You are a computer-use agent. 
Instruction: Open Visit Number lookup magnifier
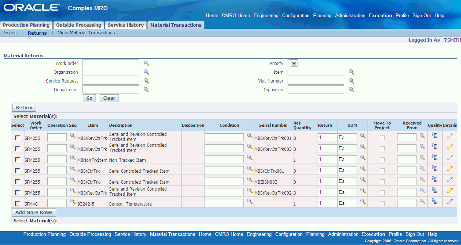(351, 81)
